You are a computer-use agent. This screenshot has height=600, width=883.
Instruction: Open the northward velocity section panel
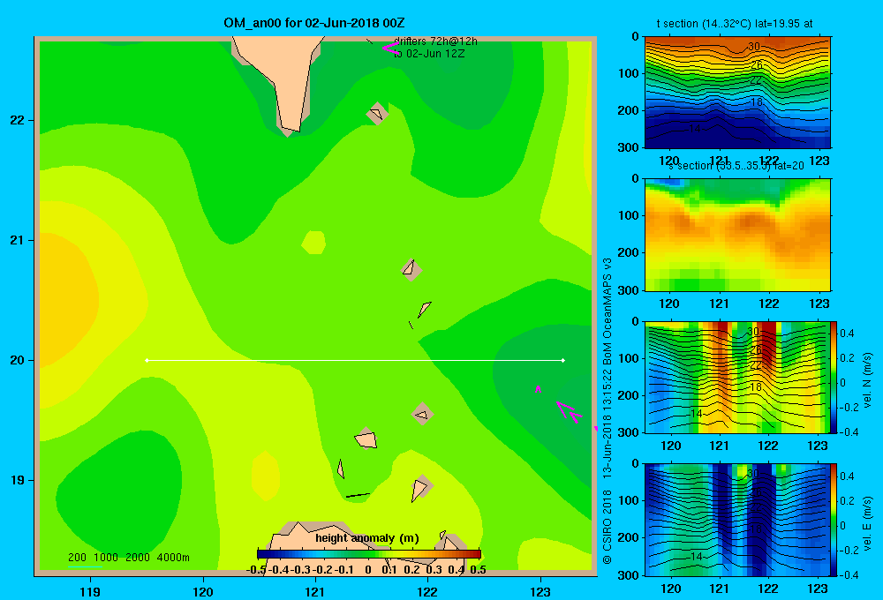click(737, 377)
